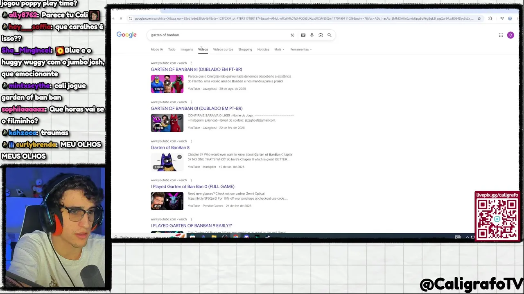Screen dimensions: 524x294
Task: Go to the Google logo homepage
Action: point(126,35)
